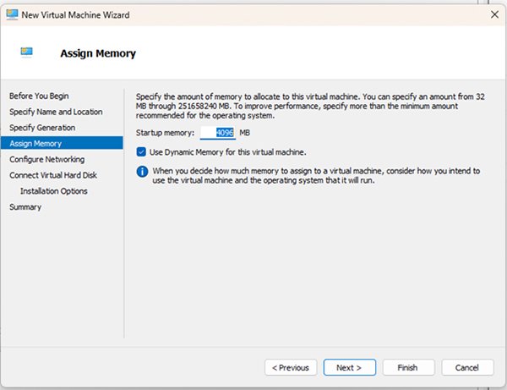Click the Previous button

pos(291,367)
